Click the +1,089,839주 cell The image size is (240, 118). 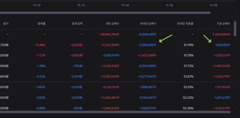click(110, 108)
